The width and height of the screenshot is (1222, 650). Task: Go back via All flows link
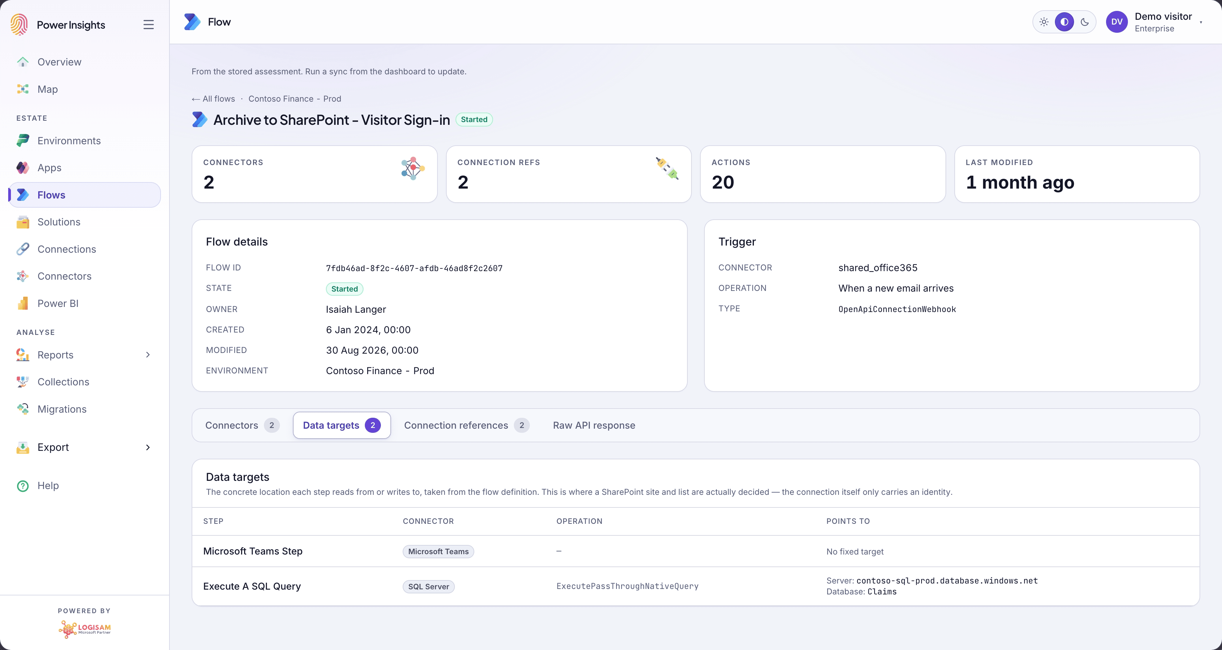[x=213, y=99]
